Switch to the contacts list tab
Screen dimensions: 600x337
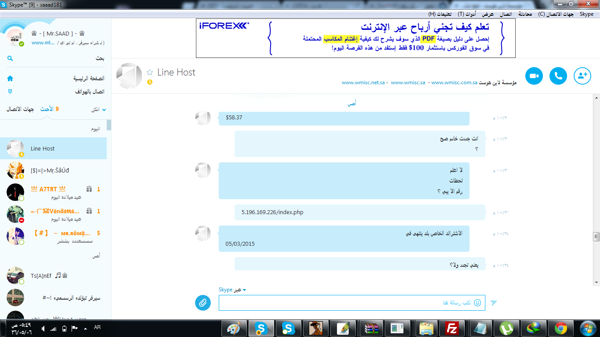[x=20, y=109]
